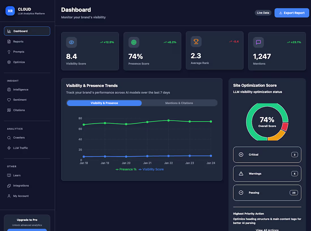The width and height of the screenshot is (311, 231).
Task: Click the Live Data status badge
Action: tap(263, 13)
